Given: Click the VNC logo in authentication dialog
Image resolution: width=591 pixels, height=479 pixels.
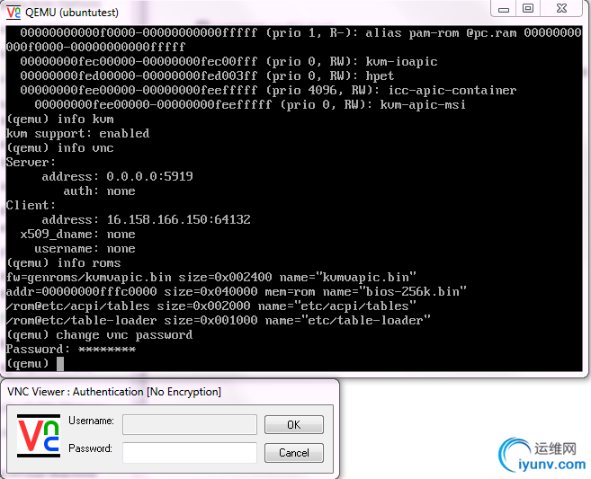Looking at the screenshot, I should [x=39, y=436].
